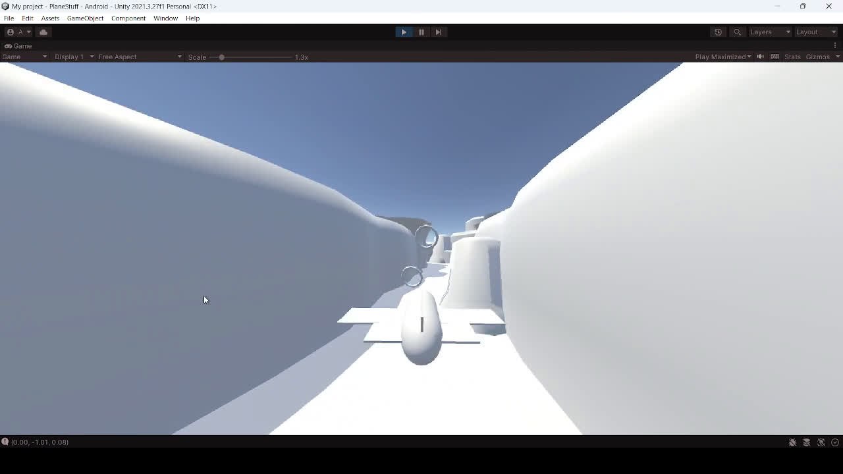Open the Game view options kebab menu
This screenshot has width=843, height=474.
tap(835, 46)
